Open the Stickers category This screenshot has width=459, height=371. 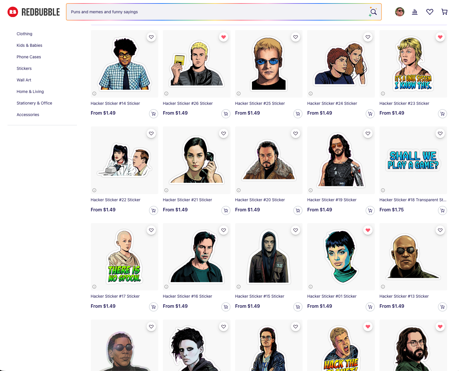(24, 68)
